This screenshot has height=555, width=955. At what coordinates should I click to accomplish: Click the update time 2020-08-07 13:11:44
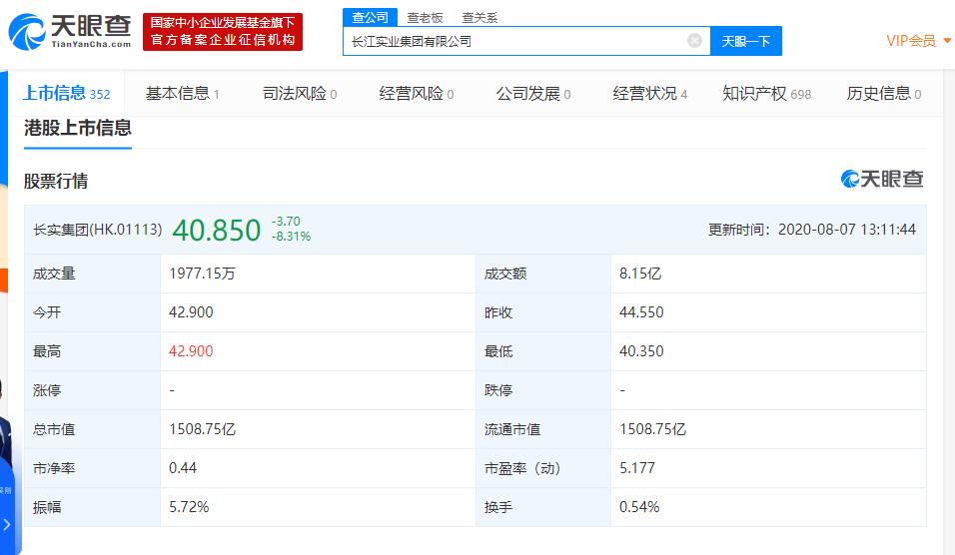[x=847, y=230]
